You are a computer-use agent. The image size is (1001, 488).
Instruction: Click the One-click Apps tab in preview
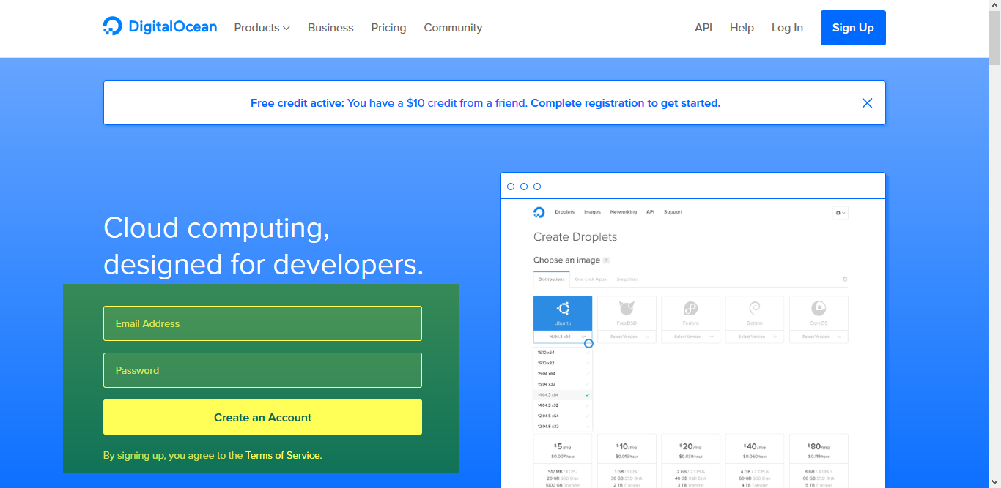[591, 279]
